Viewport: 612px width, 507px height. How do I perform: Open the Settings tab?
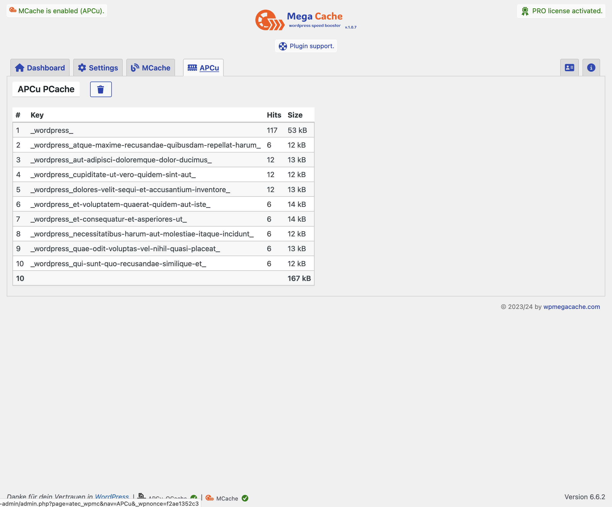coord(98,68)
